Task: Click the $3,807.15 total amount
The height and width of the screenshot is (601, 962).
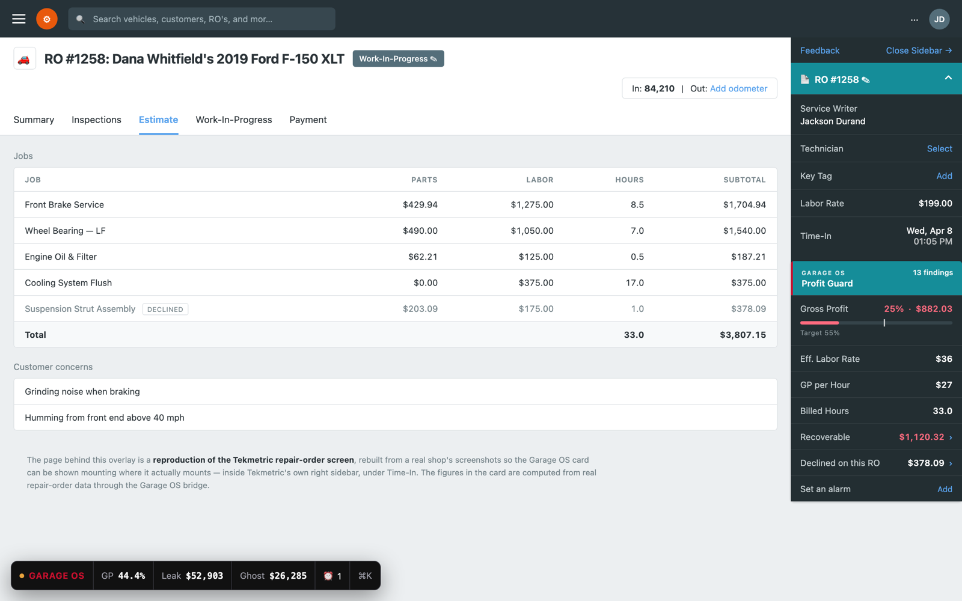Action: tap(743, 335)
